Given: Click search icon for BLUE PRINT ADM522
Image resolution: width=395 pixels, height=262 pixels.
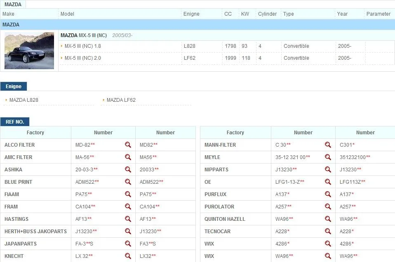Looking at the screenshot, I should 128,182.
